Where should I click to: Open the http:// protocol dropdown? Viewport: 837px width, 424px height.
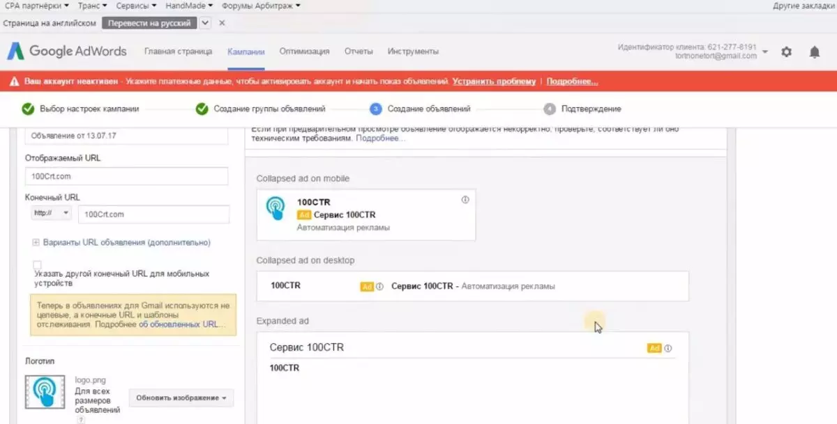51,213
